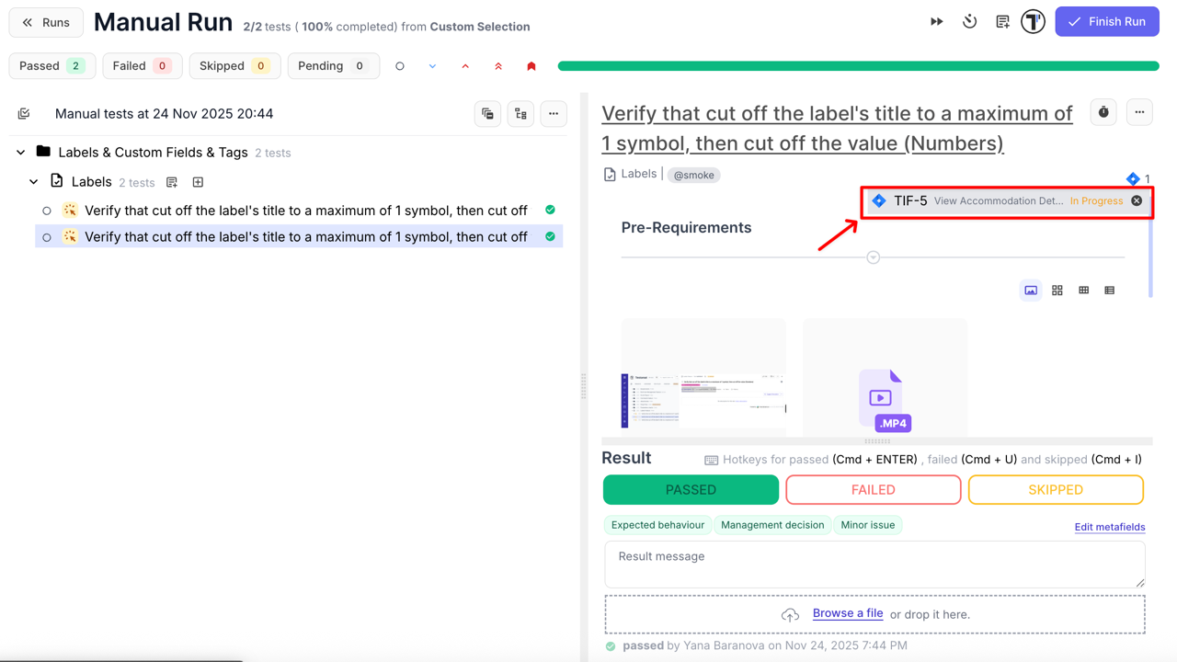1177x662 pixels.
Task: Select the FAILED status option
Action: pos(873,489)
